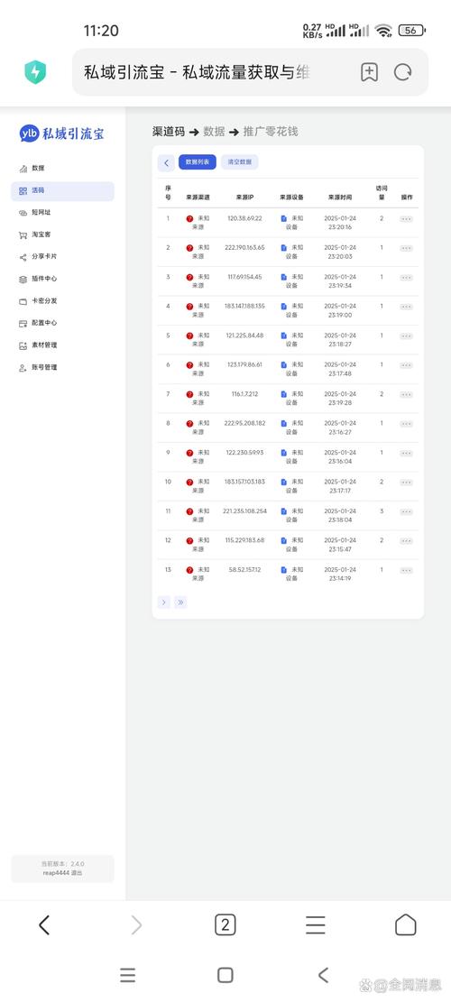
Task: Click the 来源渠道 column header
Action: pos(198,198)
